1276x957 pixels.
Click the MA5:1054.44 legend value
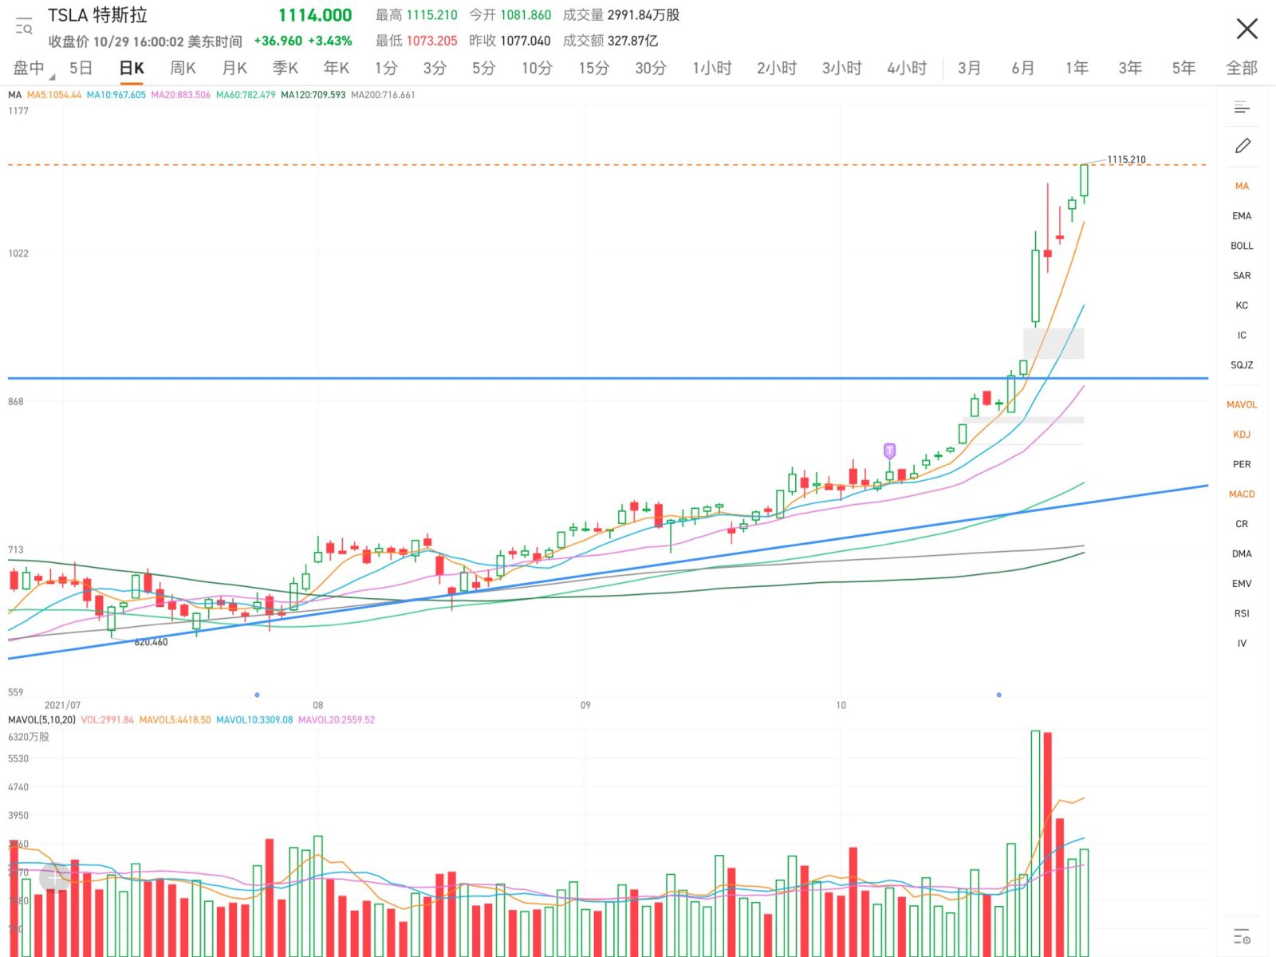coord(54,95)
